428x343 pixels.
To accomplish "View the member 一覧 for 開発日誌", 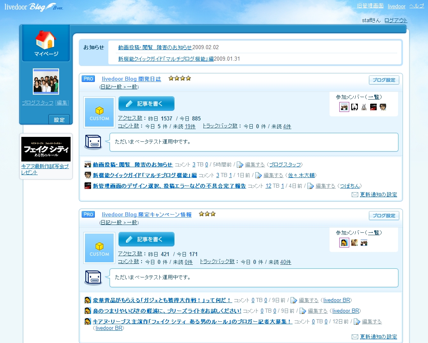I will 374,97.
